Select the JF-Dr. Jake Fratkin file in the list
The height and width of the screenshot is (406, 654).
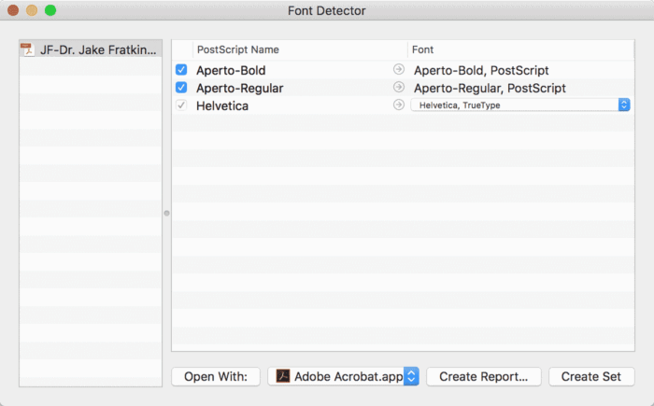(x=91, y=49)
